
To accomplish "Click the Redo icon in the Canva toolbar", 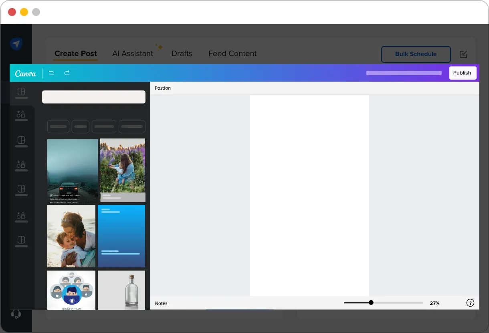I will coord(67,73).
